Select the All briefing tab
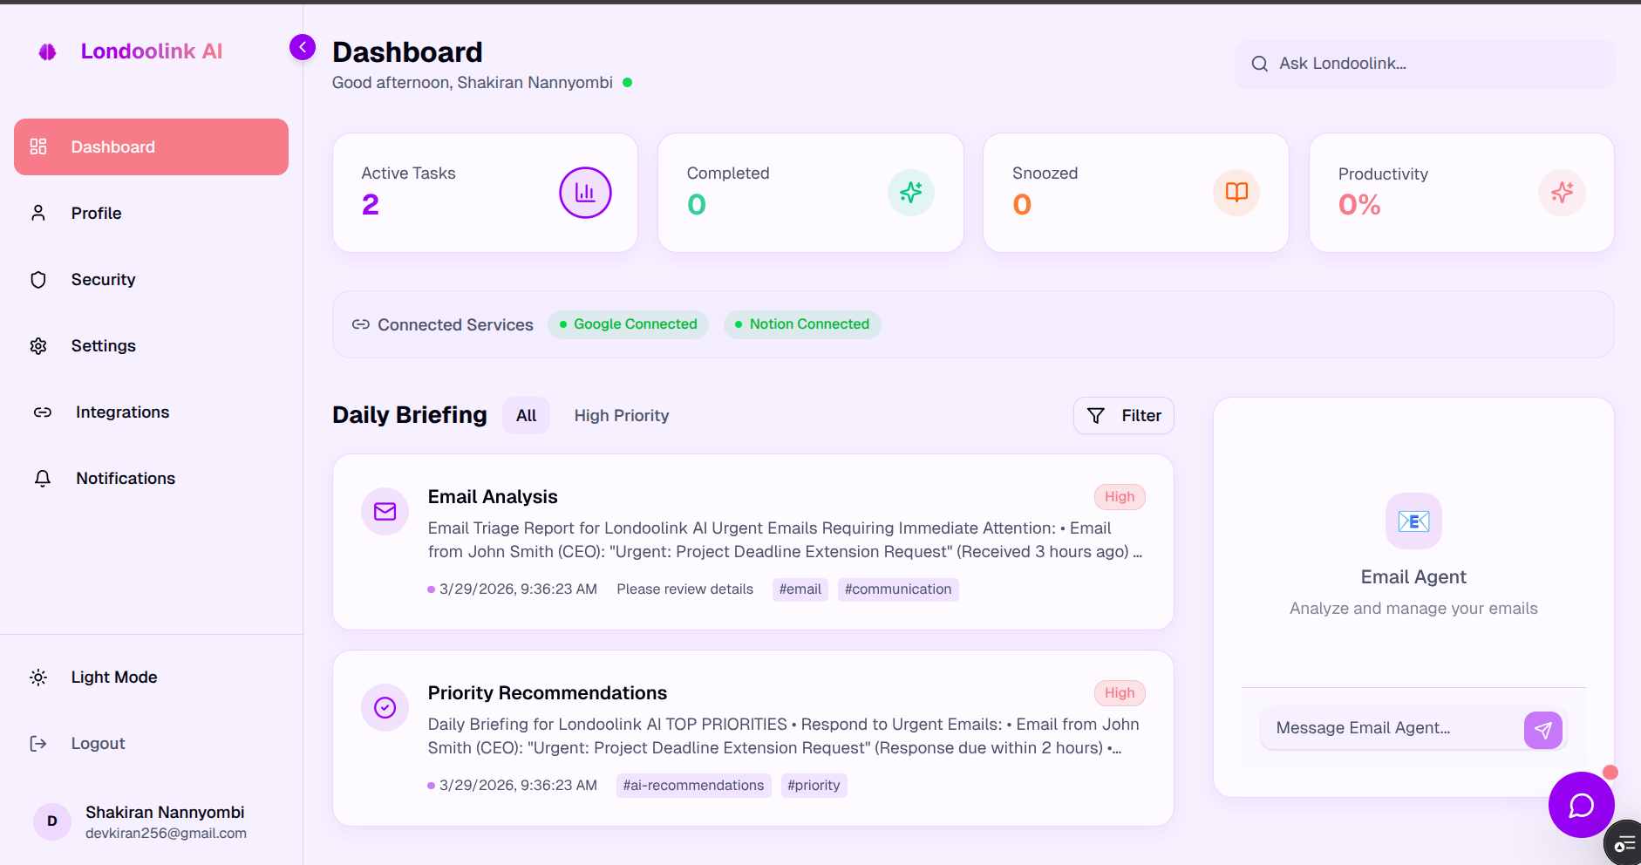The image size is (1641, 865). 526,416
